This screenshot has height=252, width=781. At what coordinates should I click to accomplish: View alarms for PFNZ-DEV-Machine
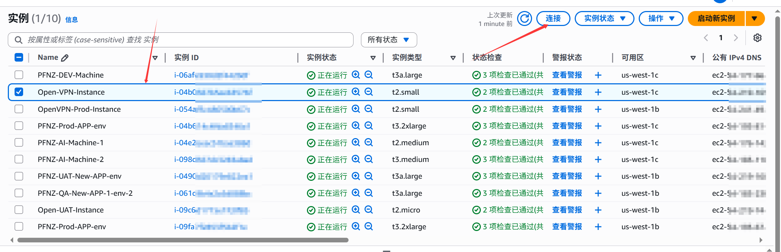point(567,75)
